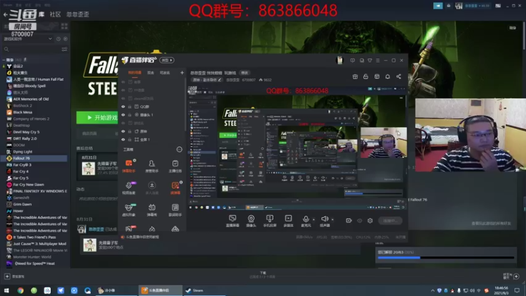
Task: Open the 弹幕秀 tool icon
Action: click(x=152, y=210)
